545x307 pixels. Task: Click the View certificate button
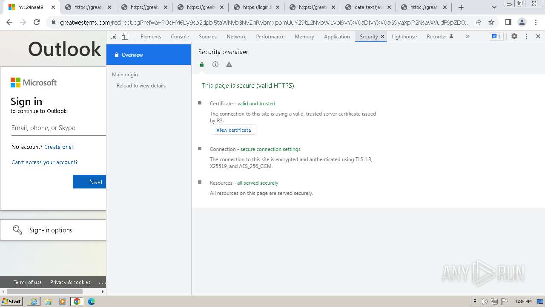pyautogui.click(x=233, y=130)
